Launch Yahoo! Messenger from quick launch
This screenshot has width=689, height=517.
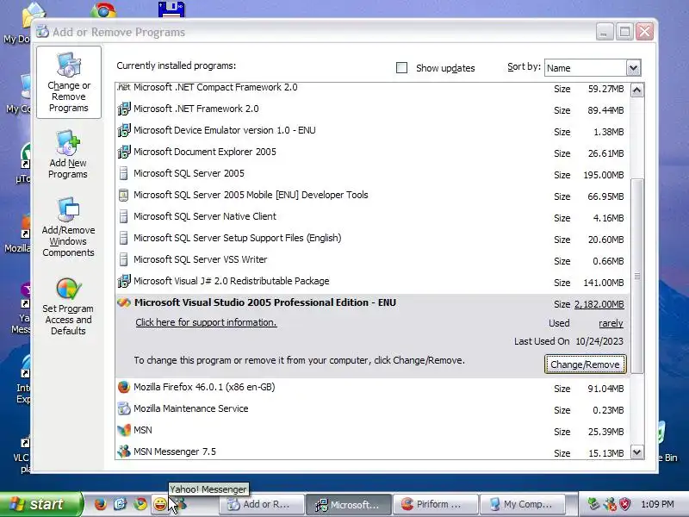click(160, 504)
